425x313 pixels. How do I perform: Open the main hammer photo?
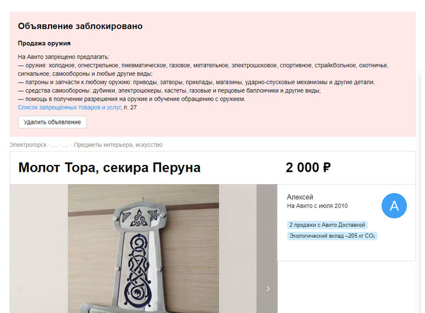click(x=143, y=249)
